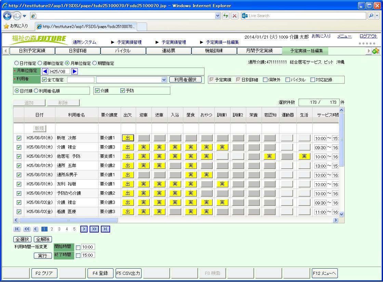Jump to last page of results
The width and height of the screenshot is (383, 282).
(x=105, y=229)
